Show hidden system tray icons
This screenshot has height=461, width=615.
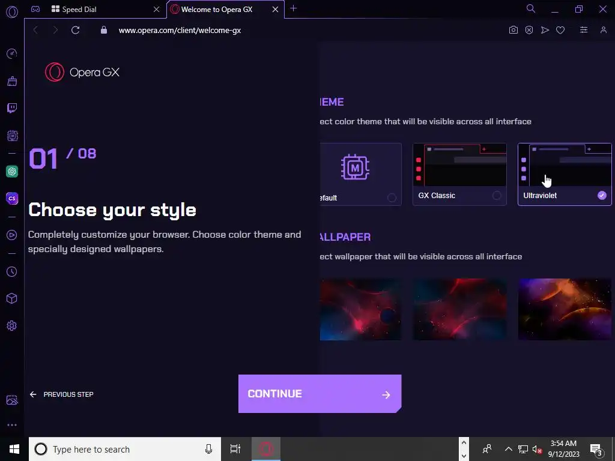pos(508,449)
